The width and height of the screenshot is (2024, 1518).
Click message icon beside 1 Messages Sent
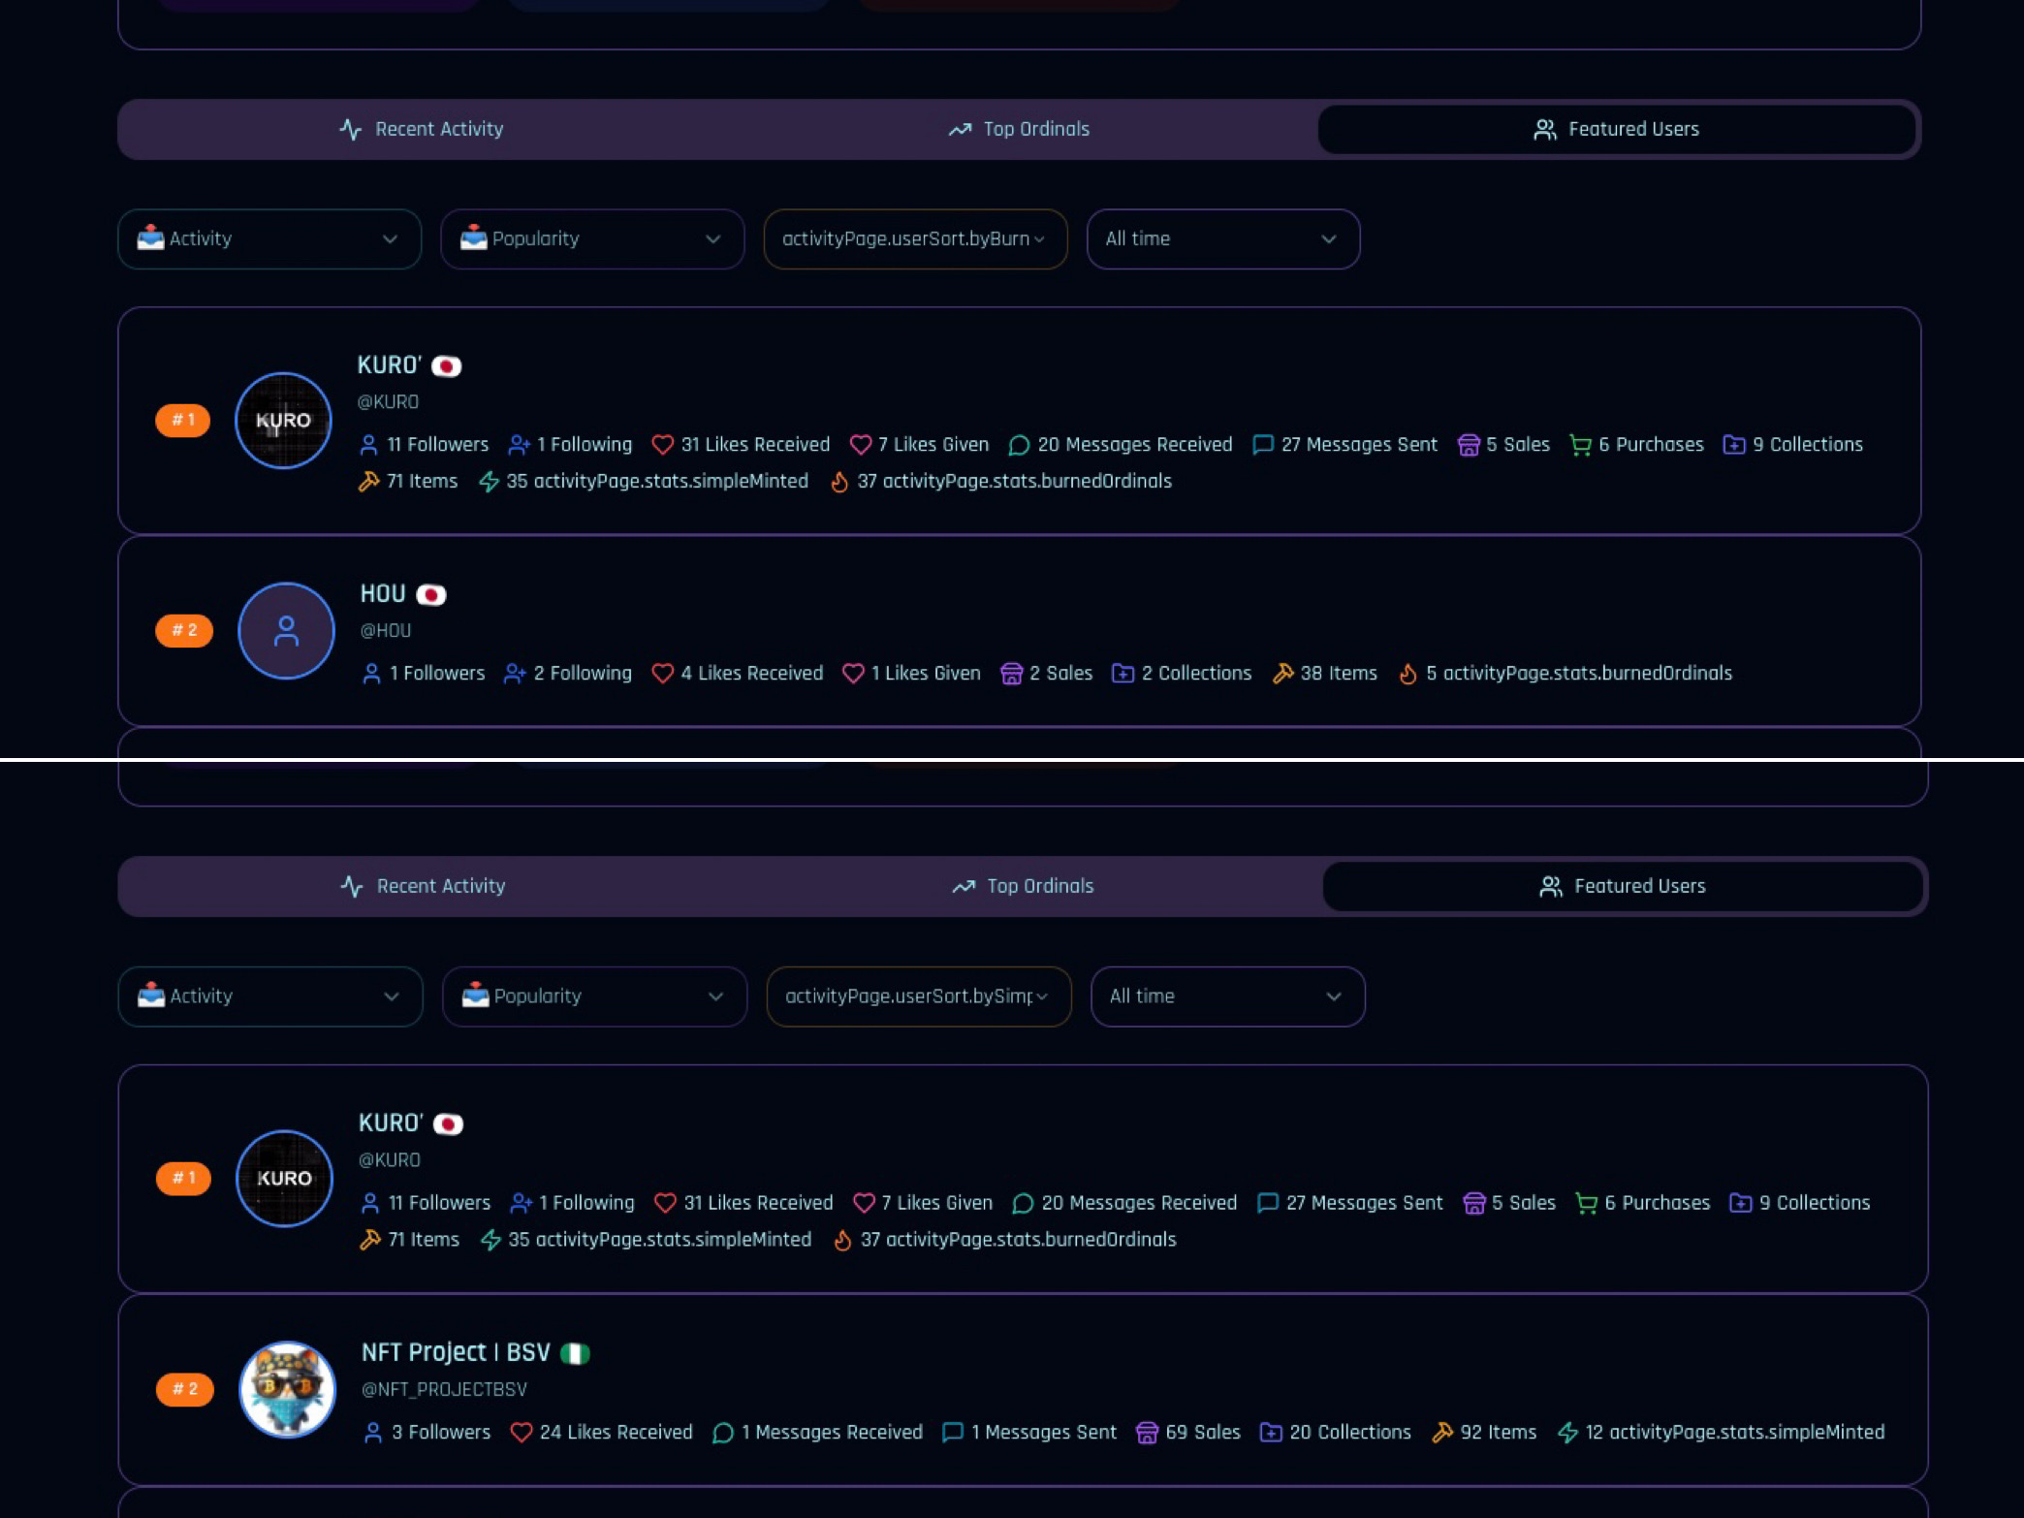coord(952,1432)
